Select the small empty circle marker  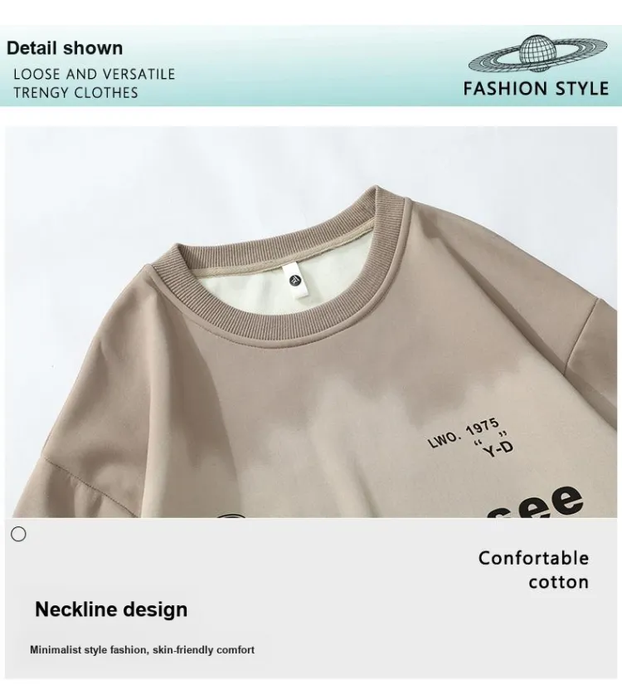pyautogui.click(x=18, y=534)
